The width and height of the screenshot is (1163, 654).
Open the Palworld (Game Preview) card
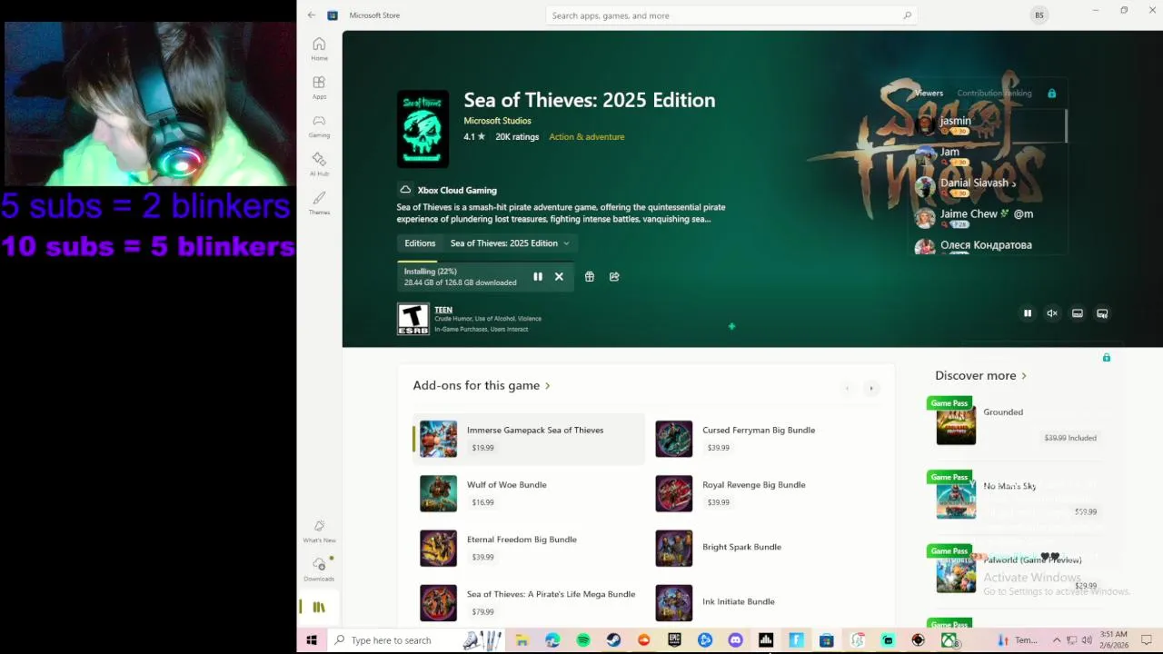pyautogui.click(x=1018, y=570)
